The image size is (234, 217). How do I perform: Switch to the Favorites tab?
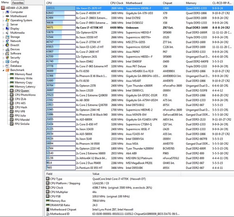click(x=18, y=3)
